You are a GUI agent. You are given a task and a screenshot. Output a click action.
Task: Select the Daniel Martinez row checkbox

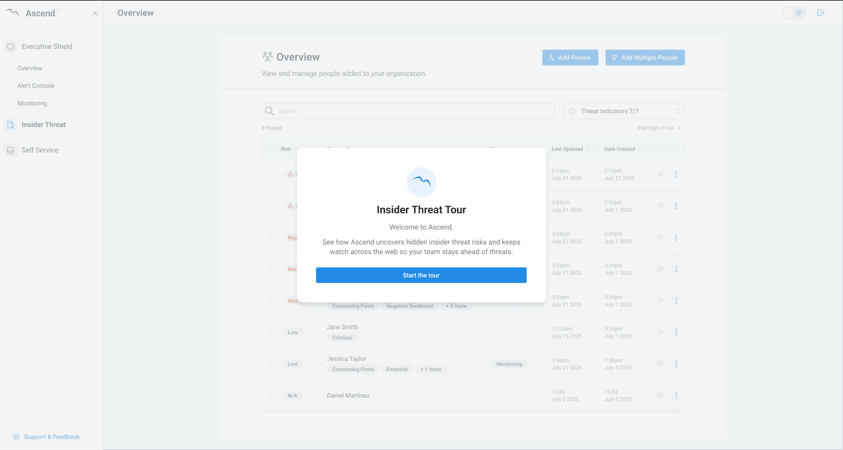[270, 395]
